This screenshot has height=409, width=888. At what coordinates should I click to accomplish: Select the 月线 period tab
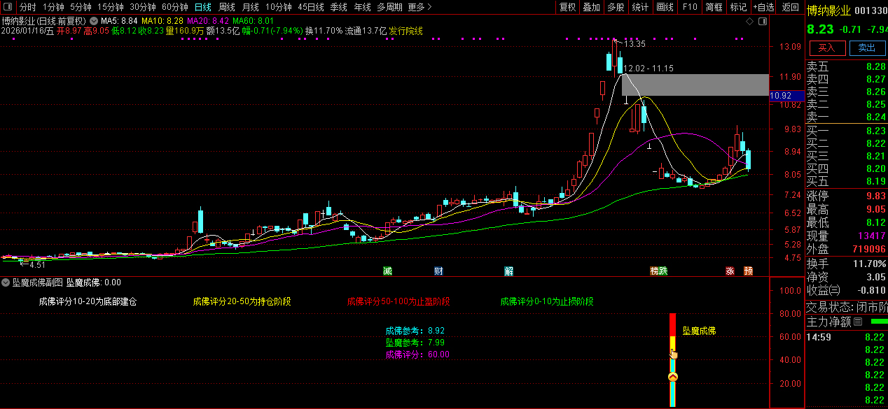(251, 7)
